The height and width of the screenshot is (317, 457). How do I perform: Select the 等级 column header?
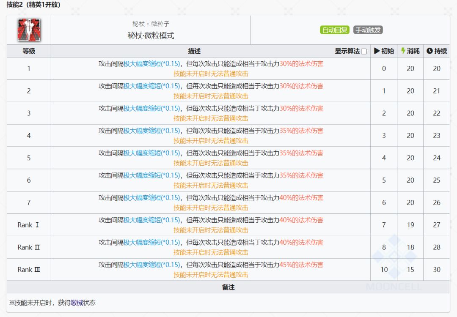[x=29, y=51]
